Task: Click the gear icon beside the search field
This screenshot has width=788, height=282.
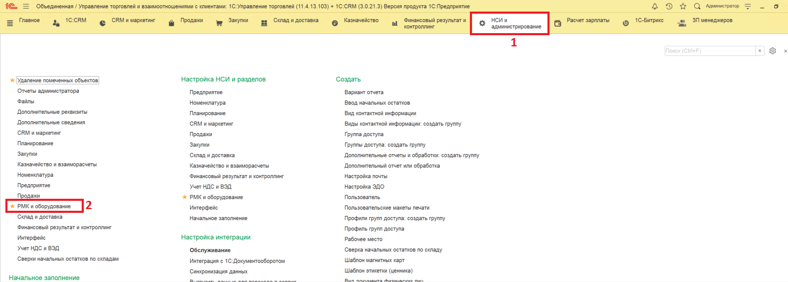Action: tap(773, 51)
